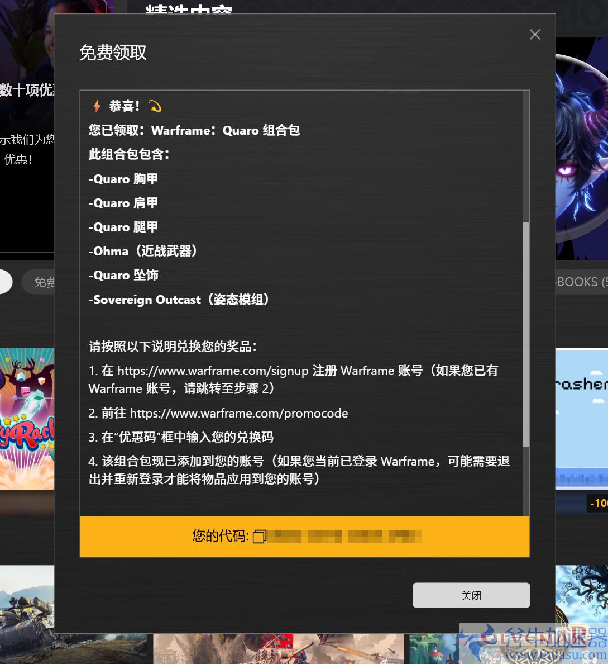Open the tank game thumbnail at bottom left
This screenshot has width=608, height=664.
(27, 614)
